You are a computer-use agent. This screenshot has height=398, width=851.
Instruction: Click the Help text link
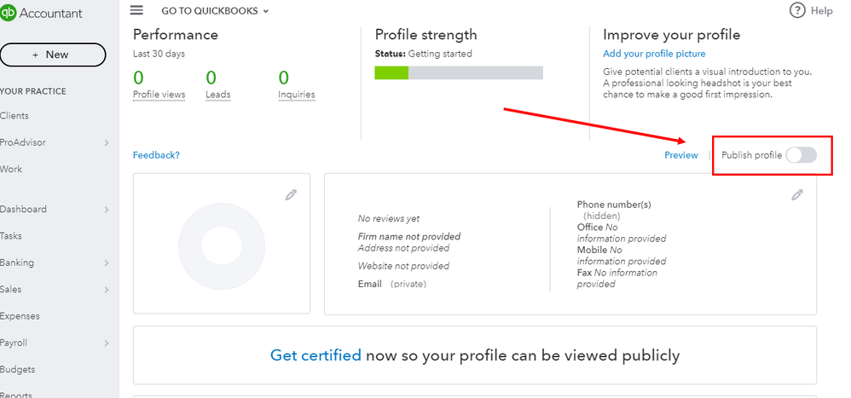[822, 11]
